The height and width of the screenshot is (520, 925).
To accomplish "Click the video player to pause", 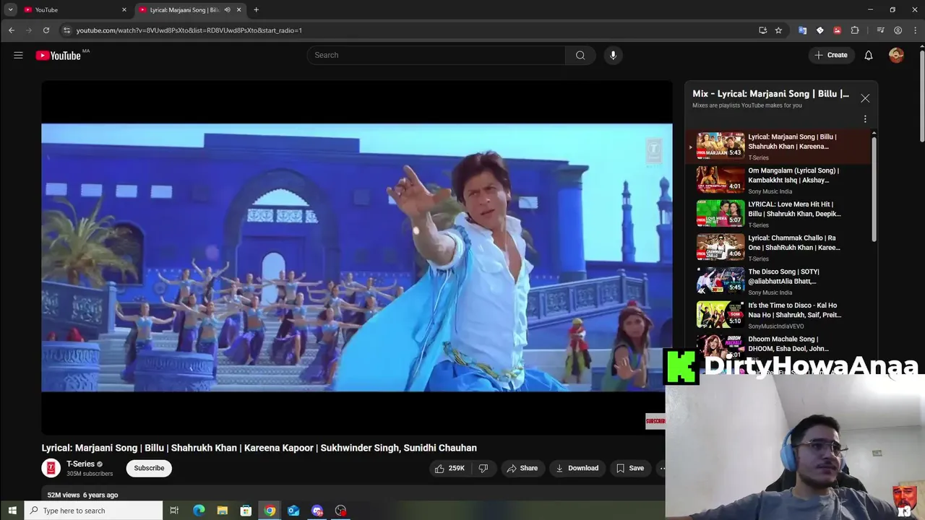I will (356, 257).
